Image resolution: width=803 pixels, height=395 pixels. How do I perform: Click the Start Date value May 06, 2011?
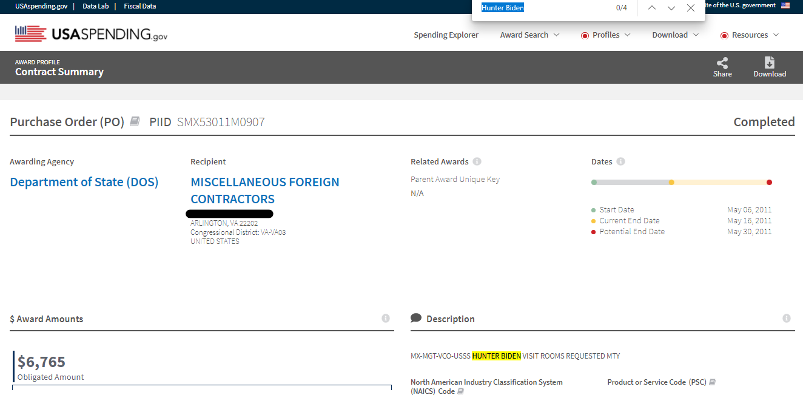(x=750, y=210)
